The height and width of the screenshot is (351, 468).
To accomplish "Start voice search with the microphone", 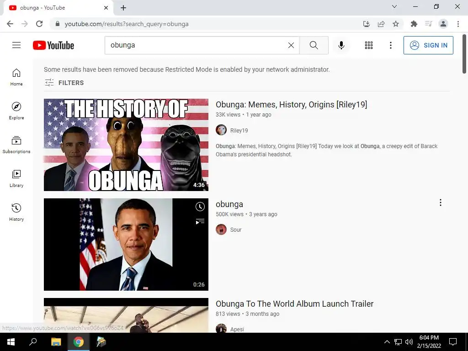I will (x=341, y=45).
